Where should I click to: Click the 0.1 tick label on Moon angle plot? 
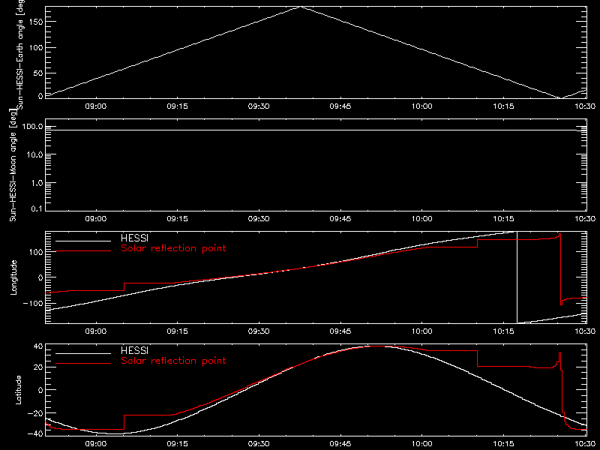click(x=37, y=208)
